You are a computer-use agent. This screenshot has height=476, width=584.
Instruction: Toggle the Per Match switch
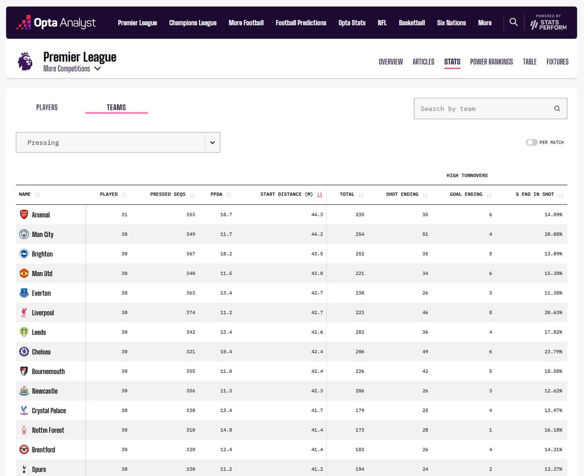(x=531, y=142)
